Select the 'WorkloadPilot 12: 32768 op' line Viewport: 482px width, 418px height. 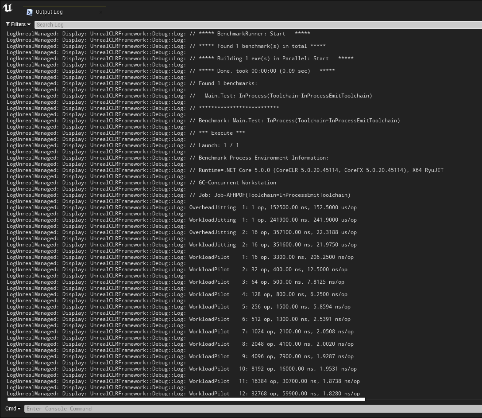[183, 393]
